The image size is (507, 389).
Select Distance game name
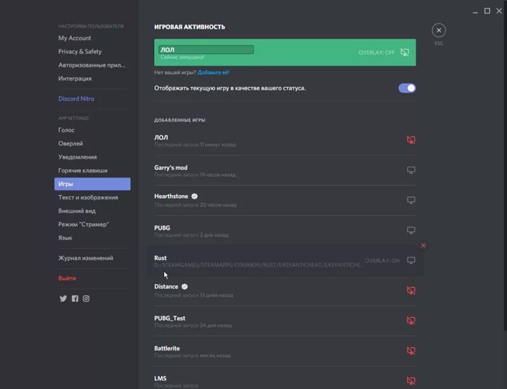coord(166,286)
